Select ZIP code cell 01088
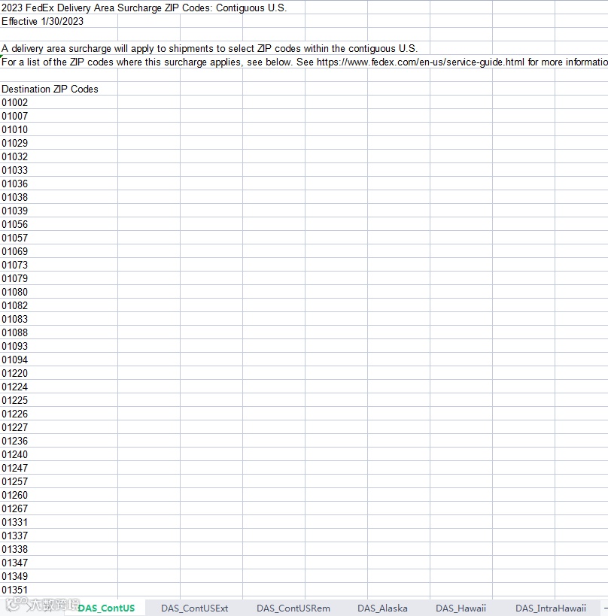608x616 pixels. point(59,332)
